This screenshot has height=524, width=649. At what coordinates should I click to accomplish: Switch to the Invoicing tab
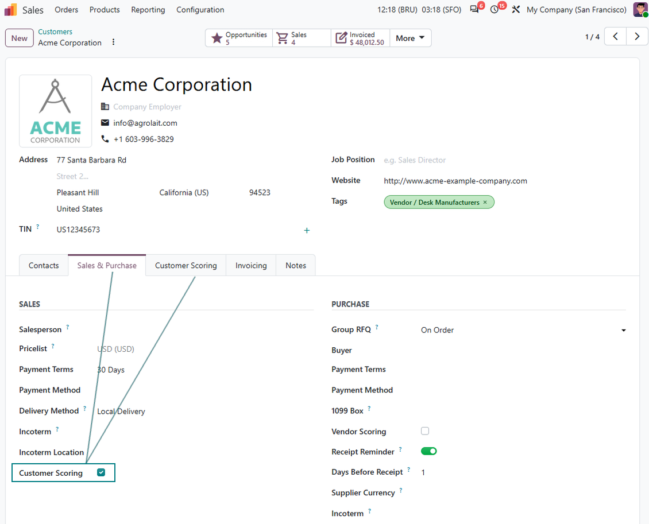(251, 266)
